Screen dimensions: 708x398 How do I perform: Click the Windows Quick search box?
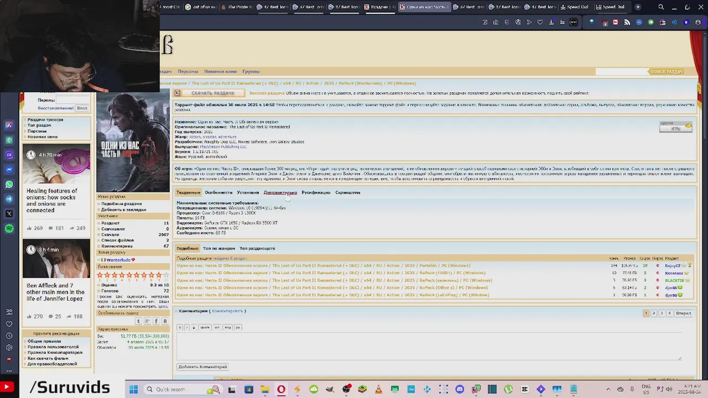tap(183, 389)
